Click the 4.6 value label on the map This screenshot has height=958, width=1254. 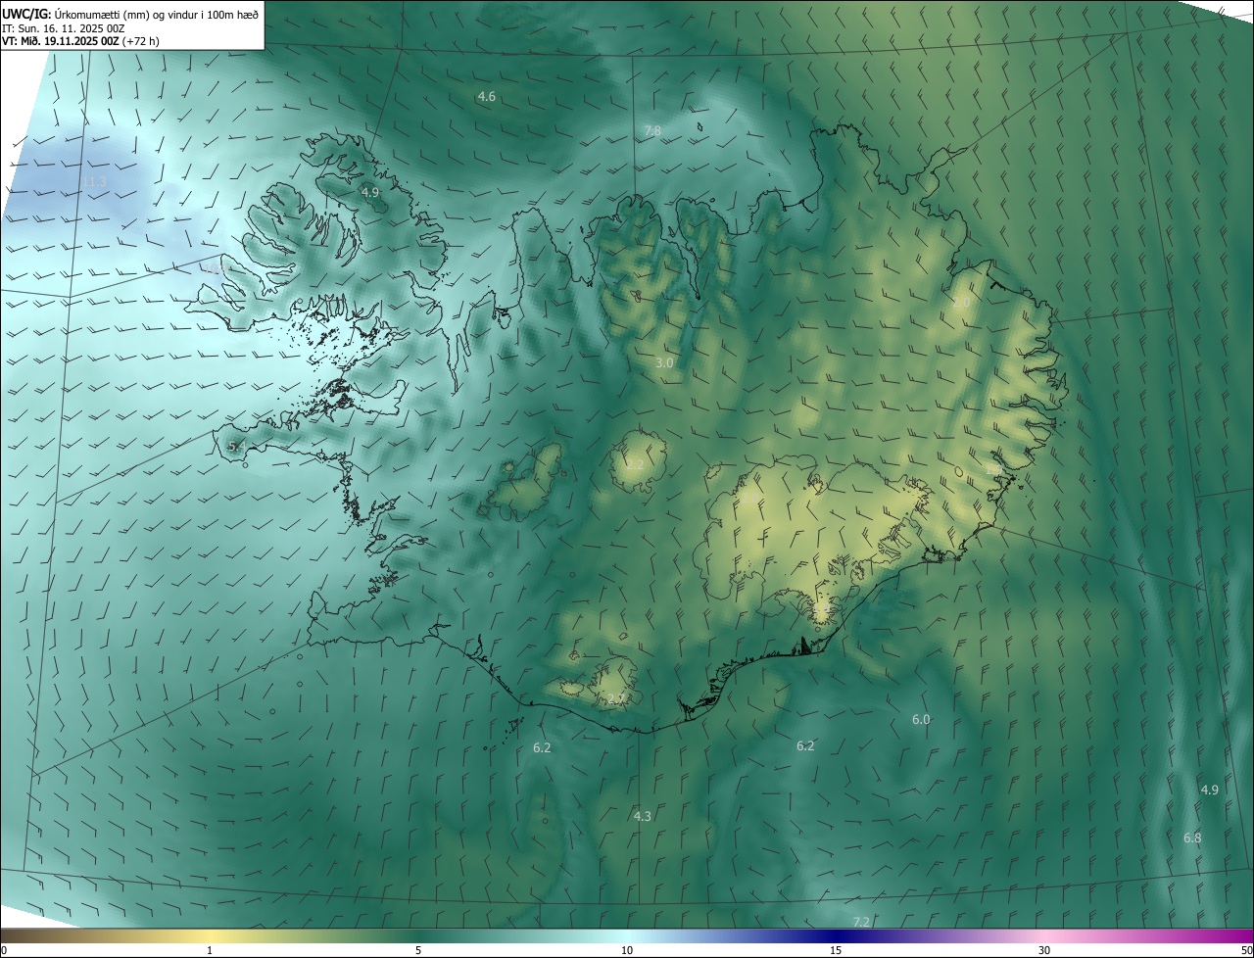486,96
